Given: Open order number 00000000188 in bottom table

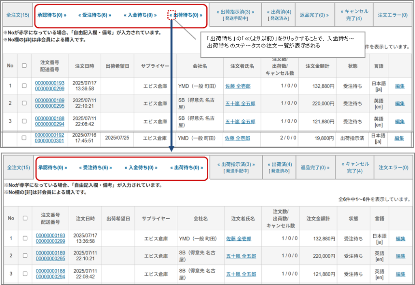Looking at the screenshot, I should click(x=51, y=271).
